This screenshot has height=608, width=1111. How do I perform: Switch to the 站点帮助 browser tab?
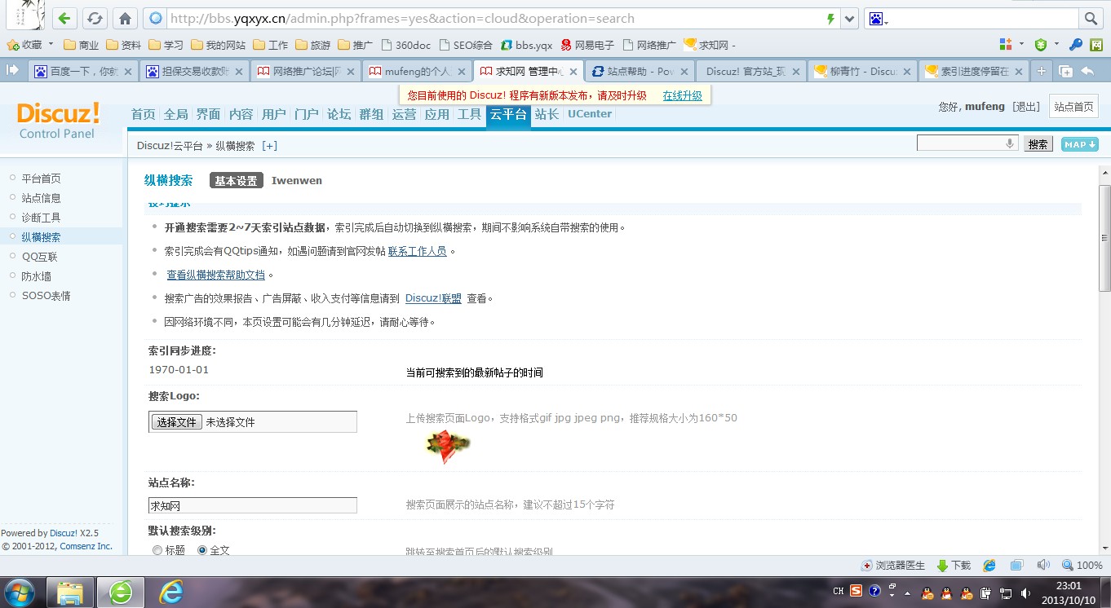[x=640, y=72]
